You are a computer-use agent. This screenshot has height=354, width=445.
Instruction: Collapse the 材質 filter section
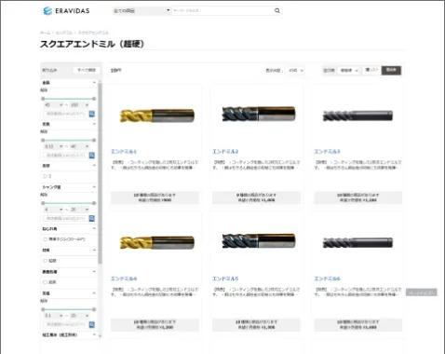(x=94, y=251)
